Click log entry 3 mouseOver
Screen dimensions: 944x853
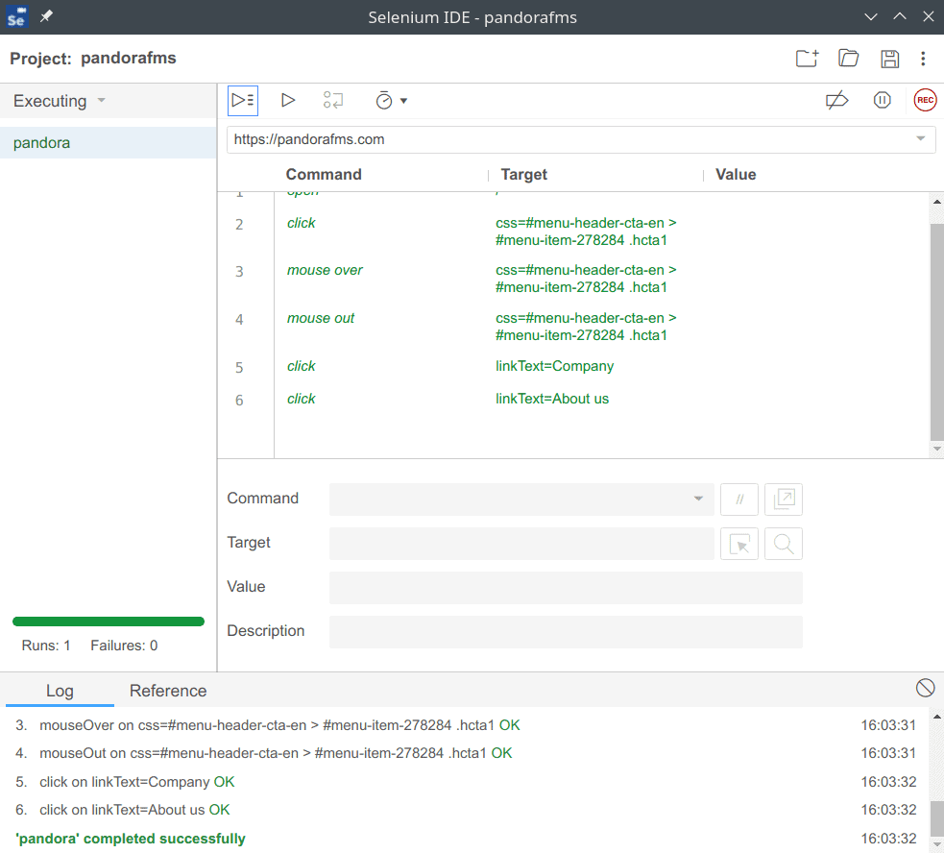click(466, 725)
